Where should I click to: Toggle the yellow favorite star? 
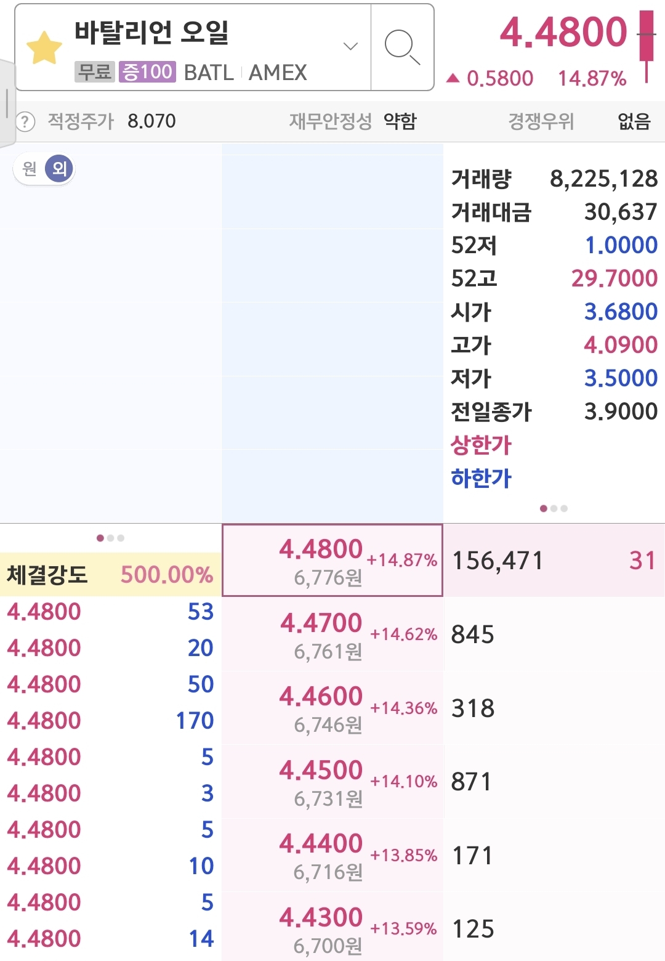point(44,47)
